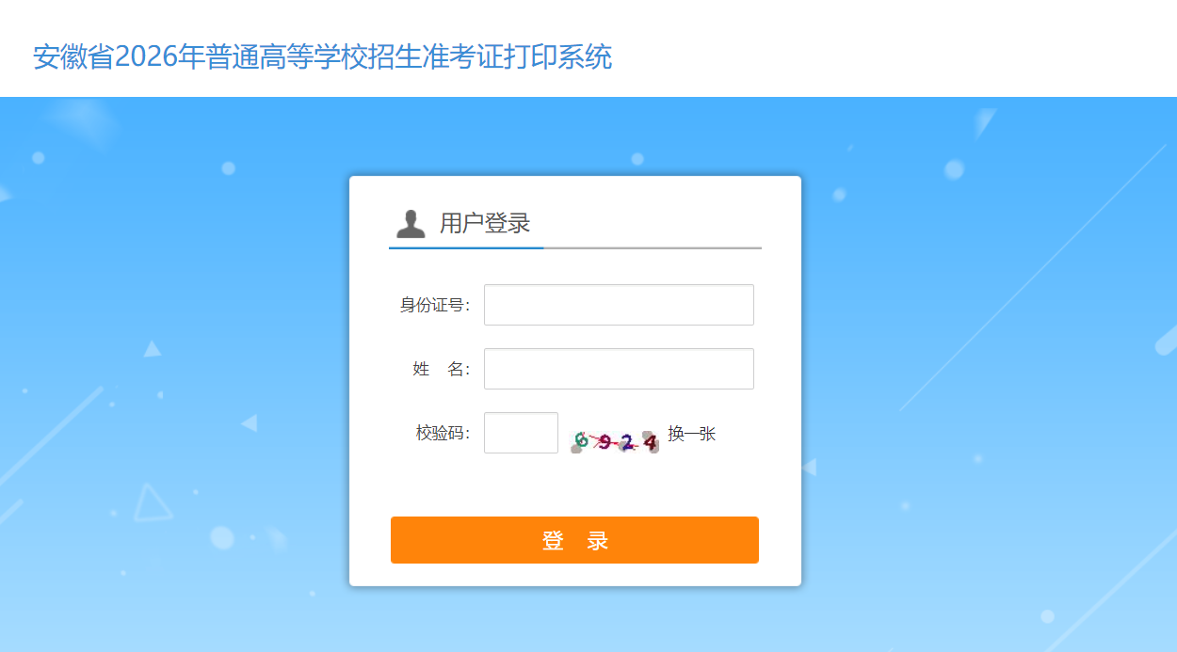Click the digit 9 in the captcha
1177x652 pixels.
605,440
